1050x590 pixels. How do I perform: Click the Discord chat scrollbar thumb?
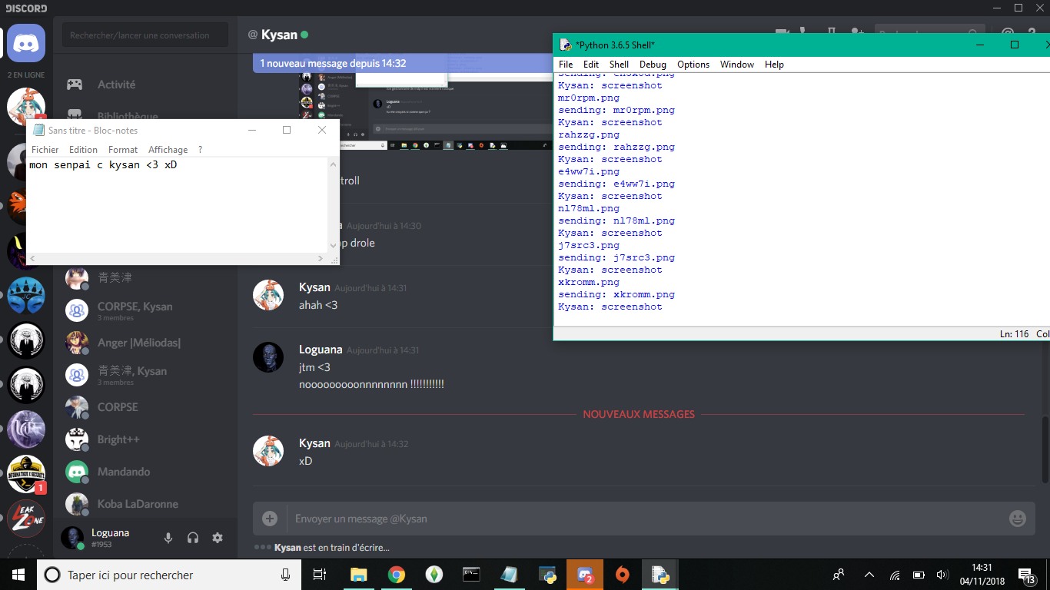[1045, 449]
